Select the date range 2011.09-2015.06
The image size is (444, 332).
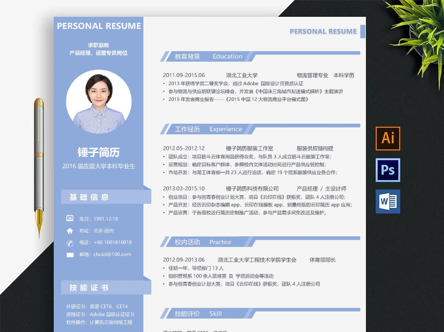(184, 75)
